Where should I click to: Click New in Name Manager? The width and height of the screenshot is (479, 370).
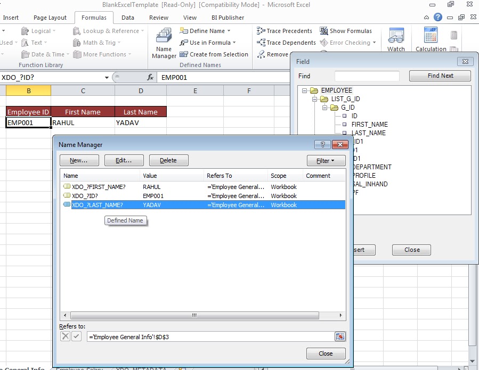[79, 160]
